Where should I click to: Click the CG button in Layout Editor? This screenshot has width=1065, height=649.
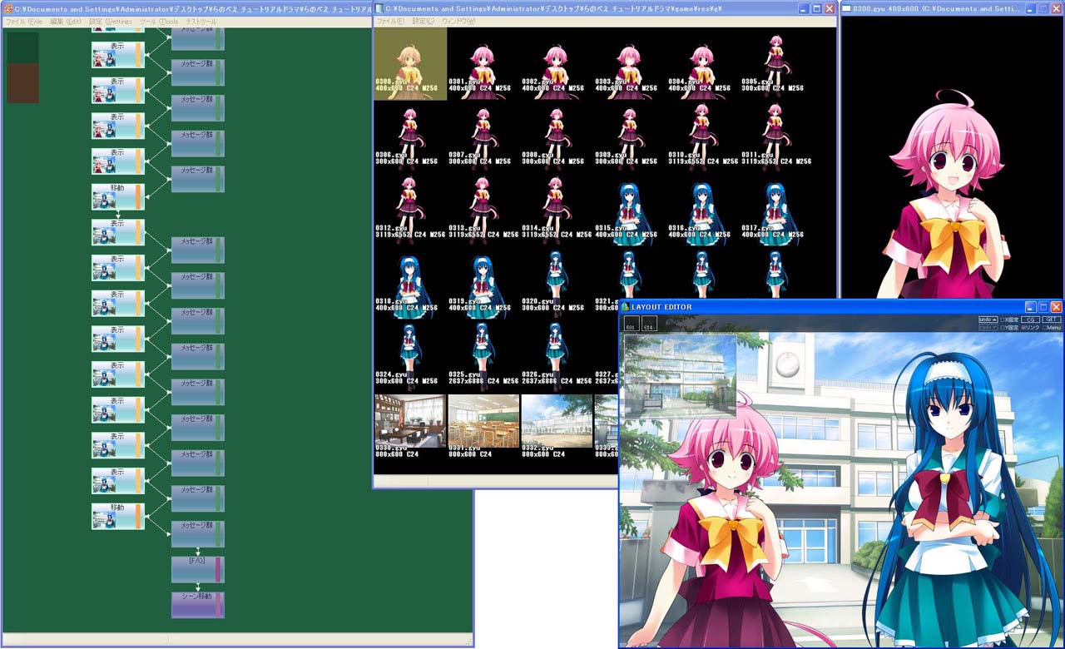[x=1030, y=320]
